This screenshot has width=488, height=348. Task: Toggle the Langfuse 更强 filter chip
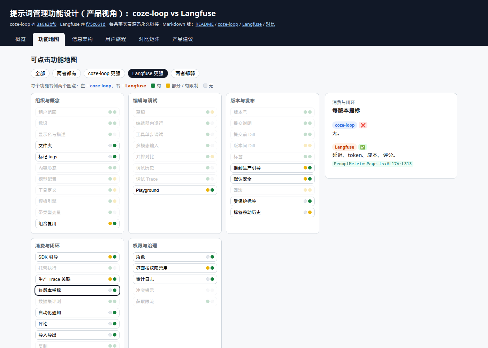click(x=148, y=73)
